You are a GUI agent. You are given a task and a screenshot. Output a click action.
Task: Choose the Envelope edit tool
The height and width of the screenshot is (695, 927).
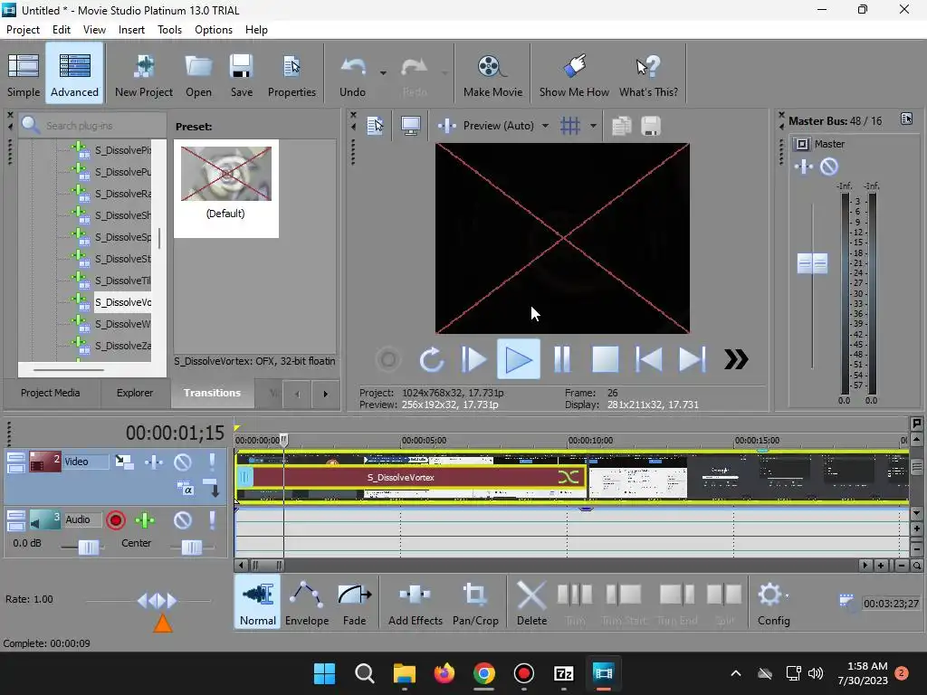click(307, 603)
